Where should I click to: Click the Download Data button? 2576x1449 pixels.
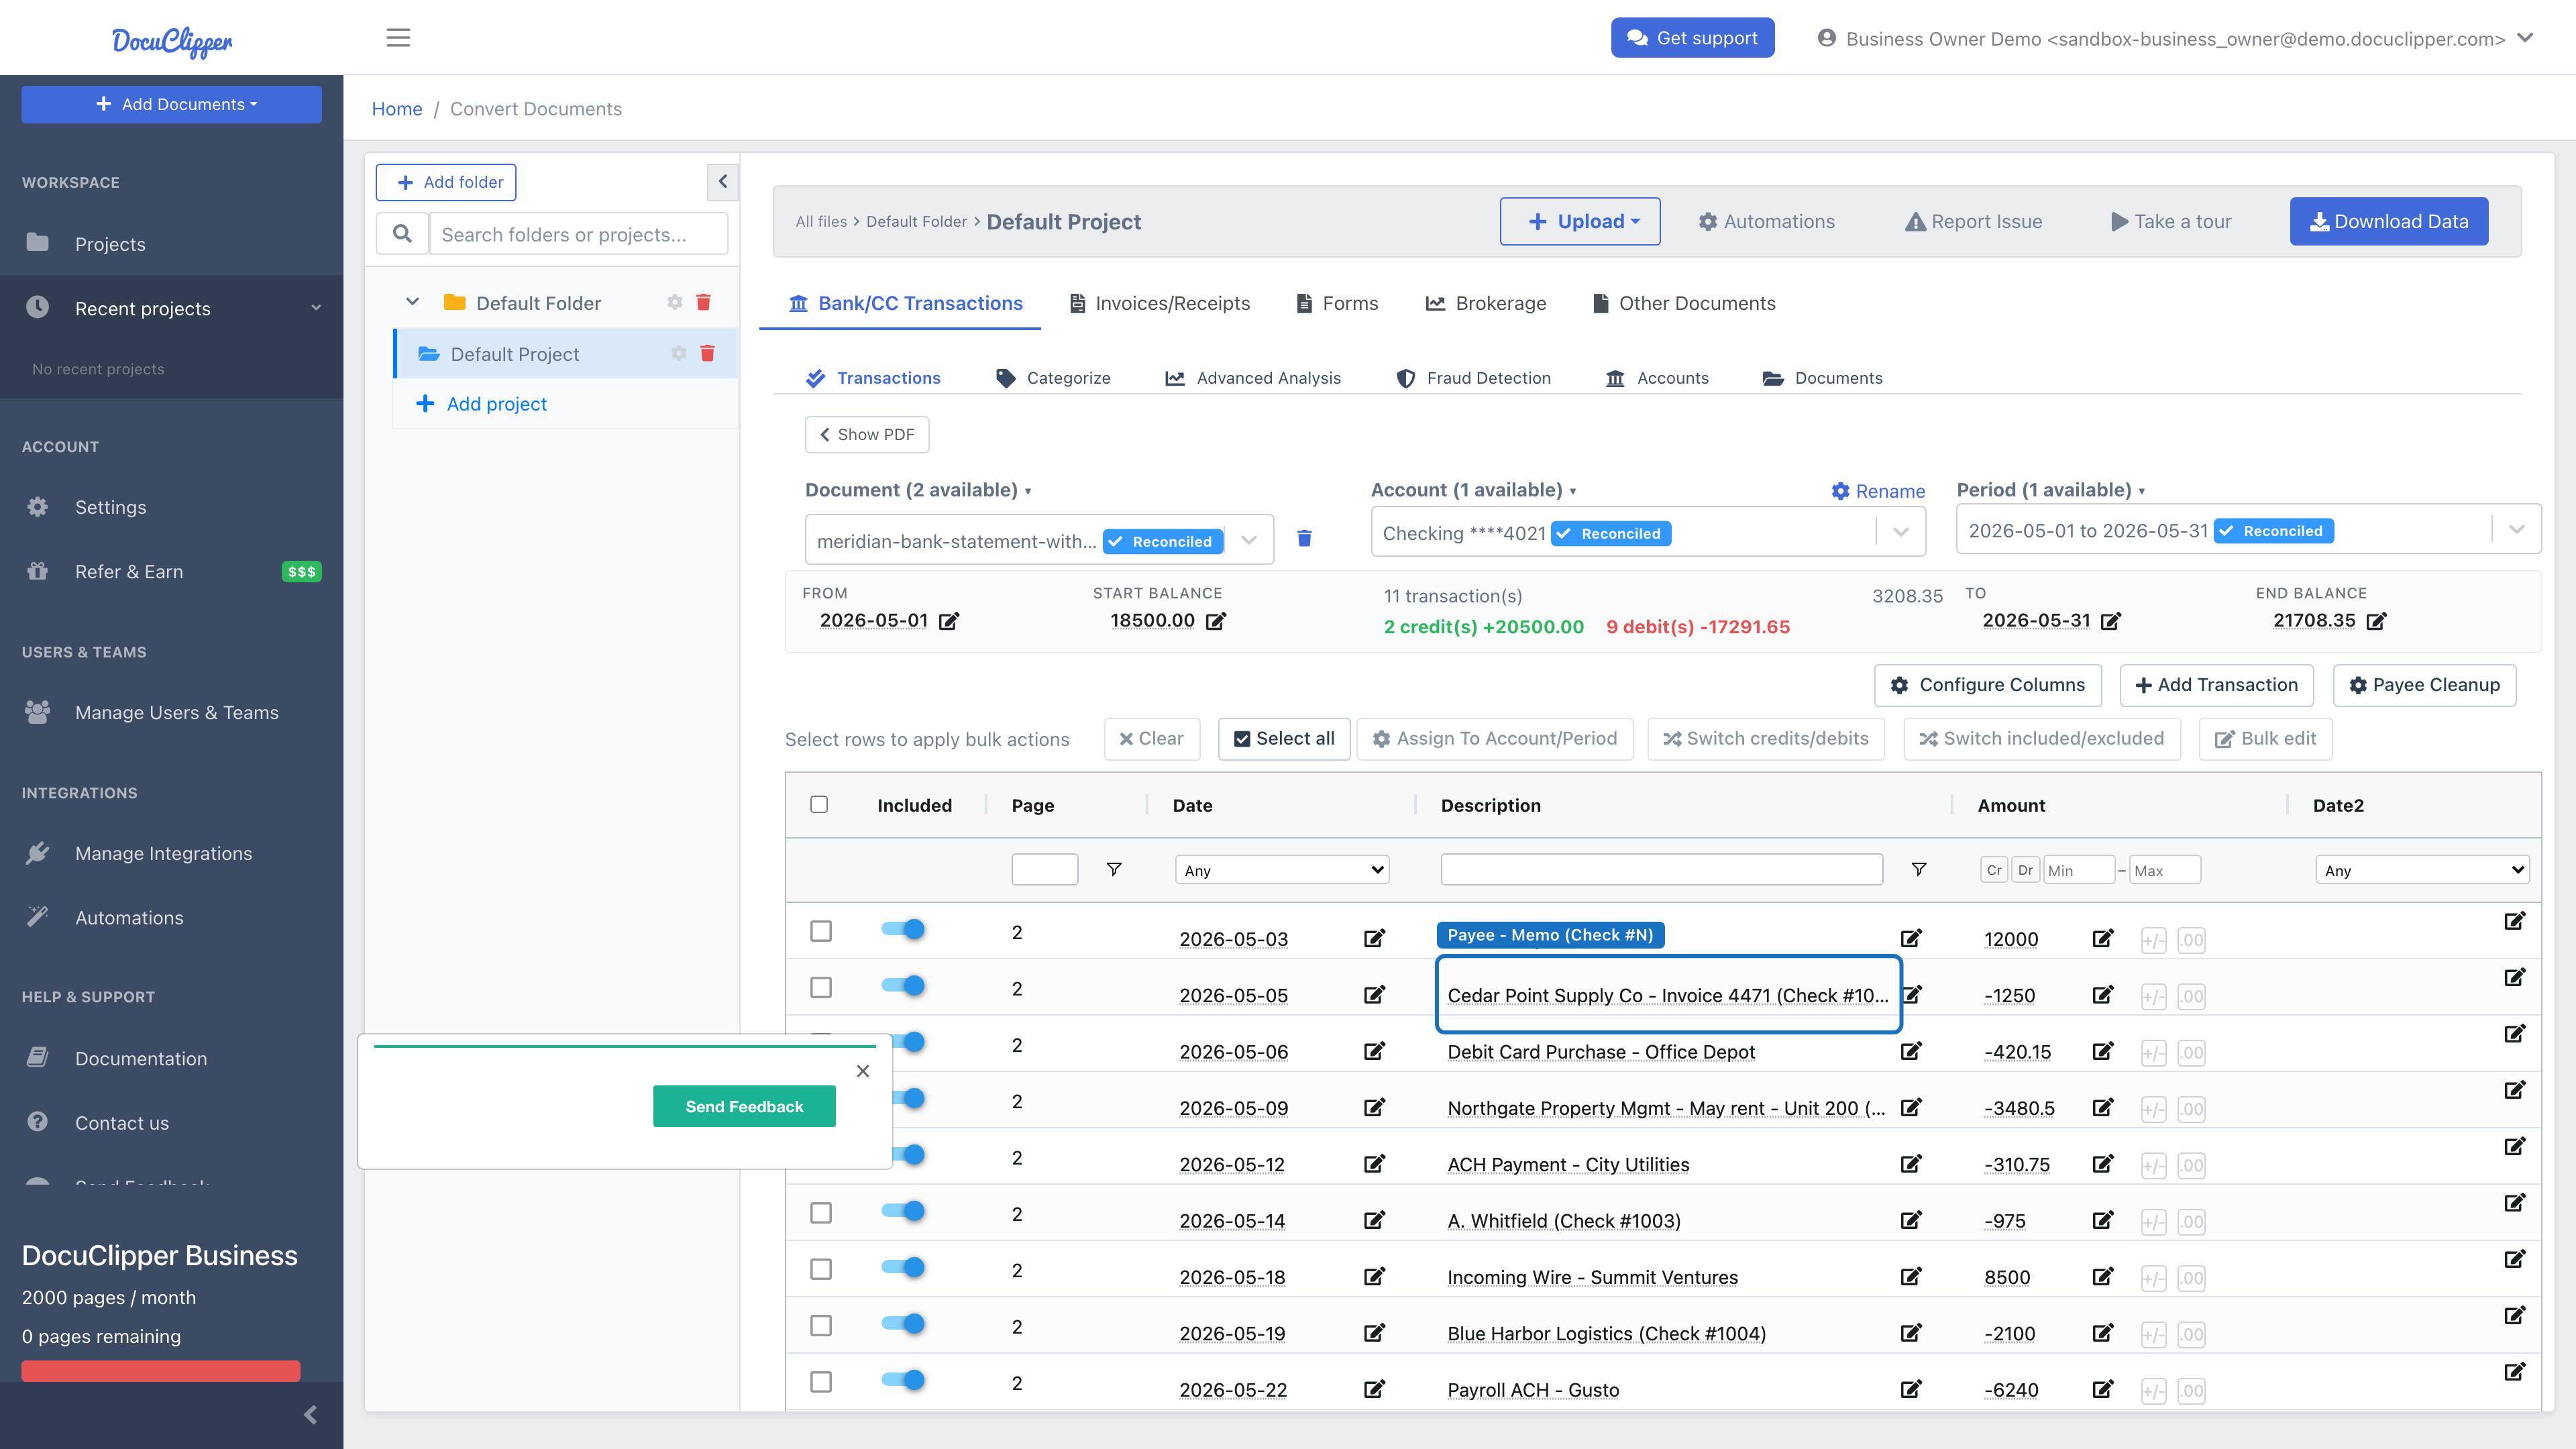[2389, 221]
